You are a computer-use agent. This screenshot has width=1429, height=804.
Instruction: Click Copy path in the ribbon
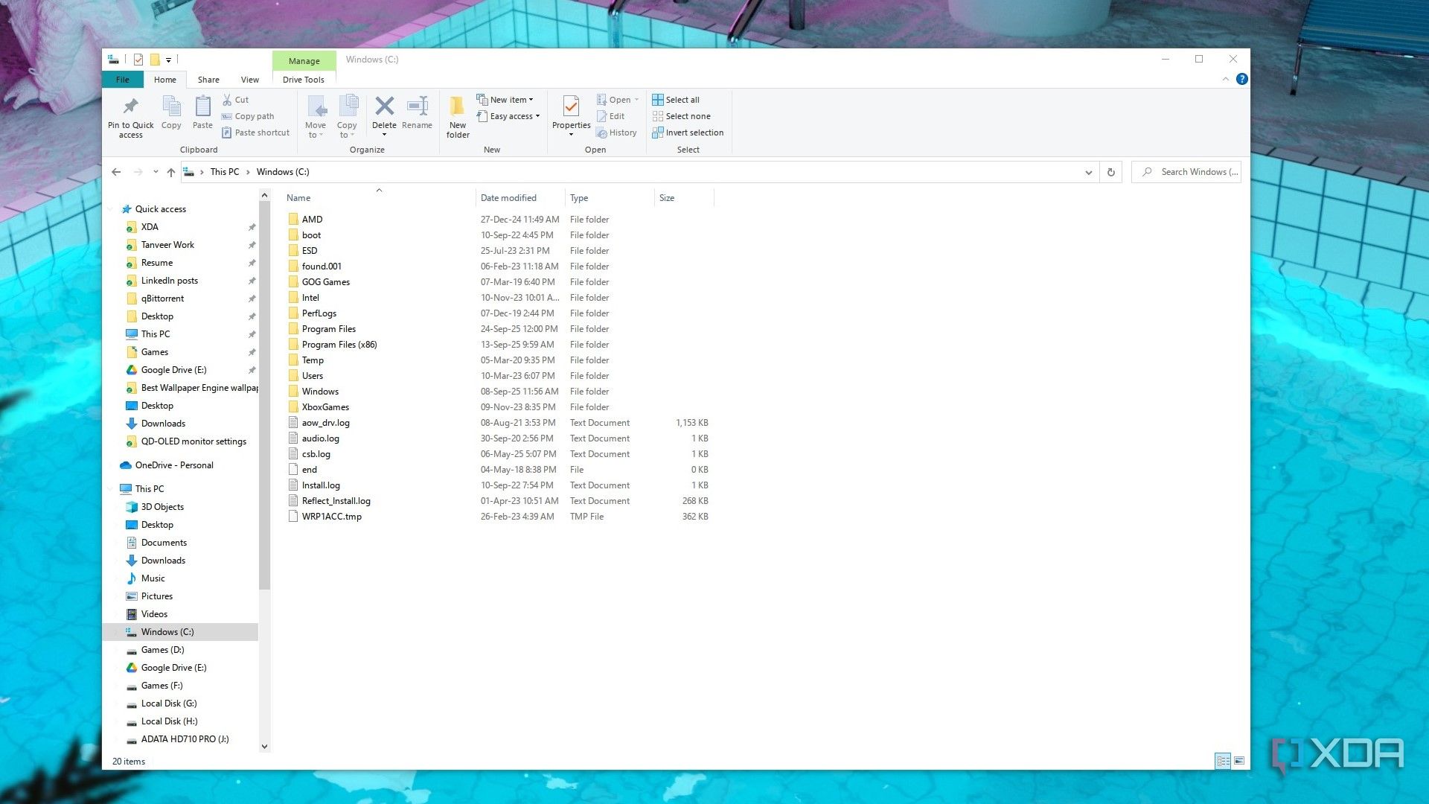point(248,116)
